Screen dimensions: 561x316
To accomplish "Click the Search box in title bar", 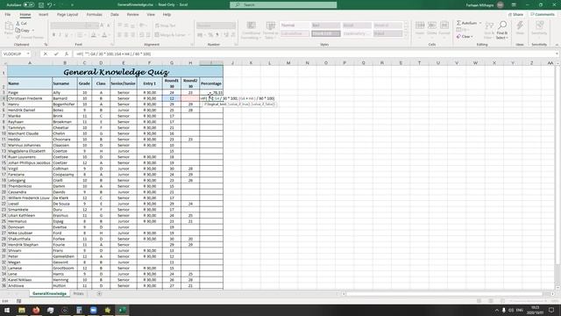I will tap(283, 5).
